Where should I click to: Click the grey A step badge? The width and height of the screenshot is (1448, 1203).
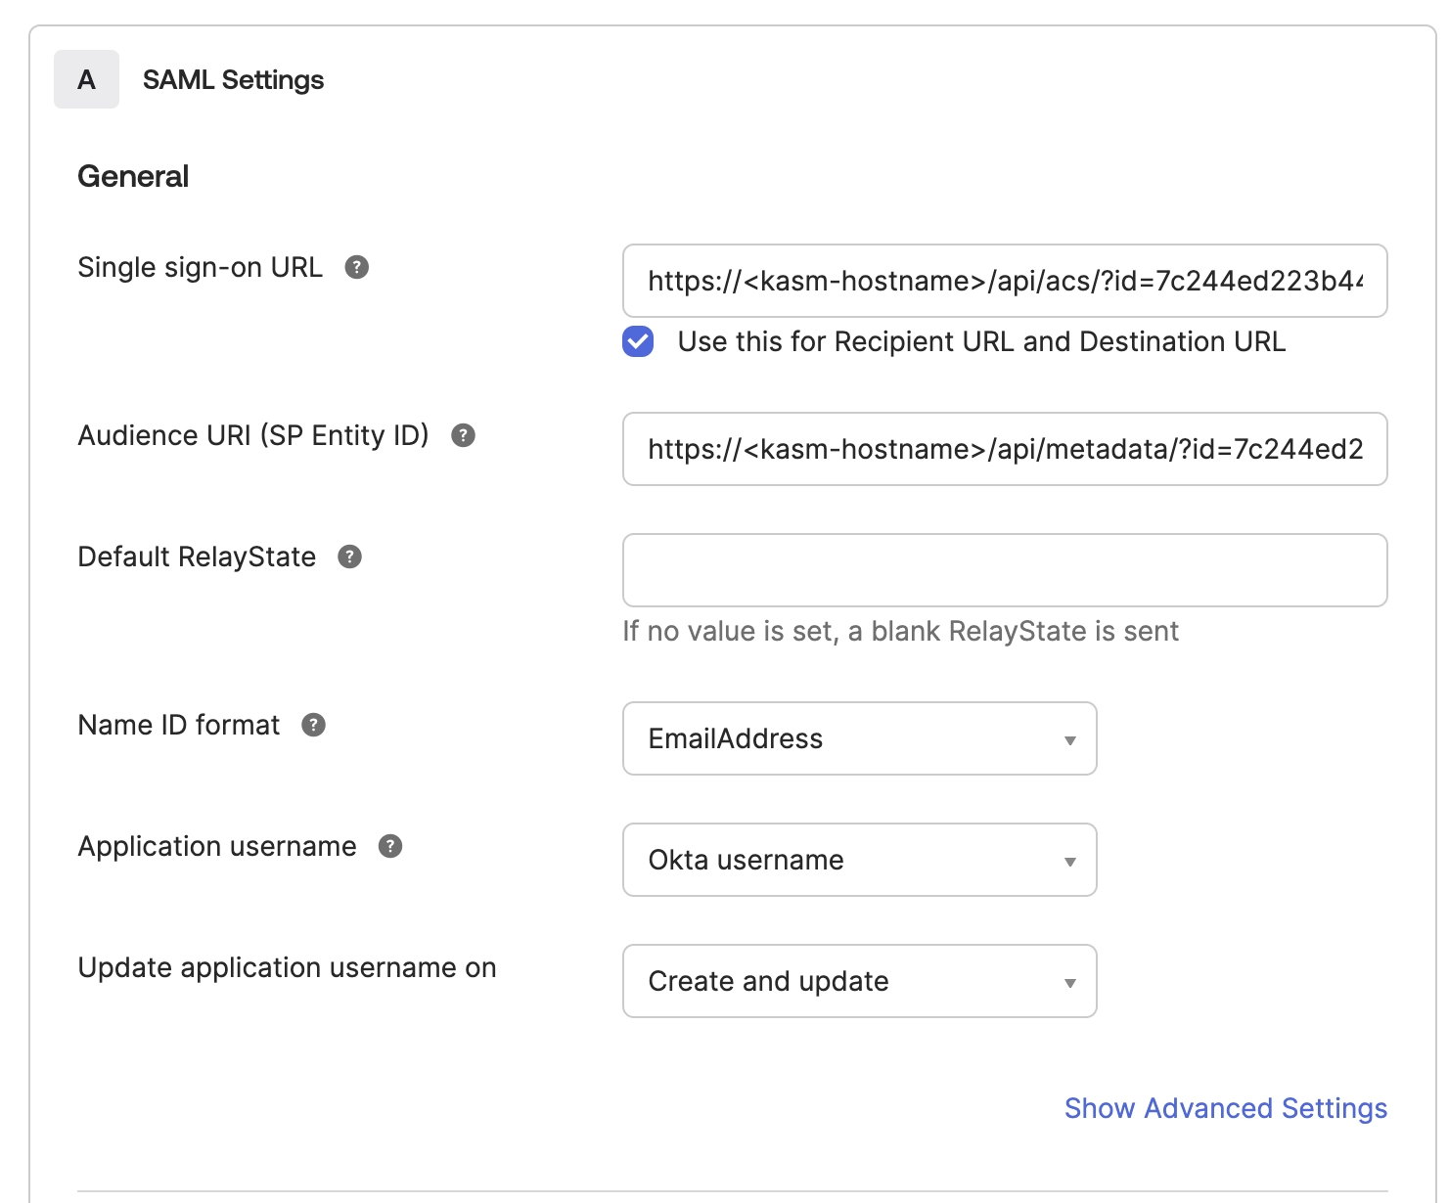tap(86, 79)
